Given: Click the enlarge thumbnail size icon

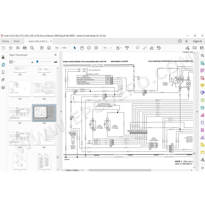Looking at the screenshot, I should tap(56, 62).
